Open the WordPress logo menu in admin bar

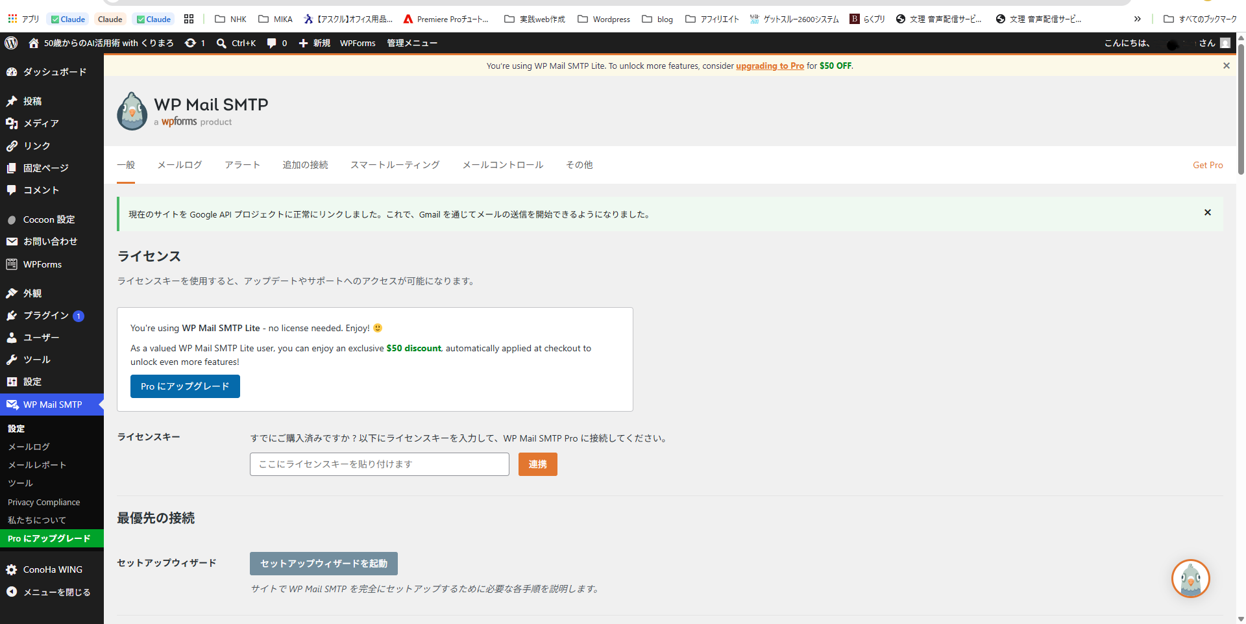pyautogui.click(x=11, y=43)
